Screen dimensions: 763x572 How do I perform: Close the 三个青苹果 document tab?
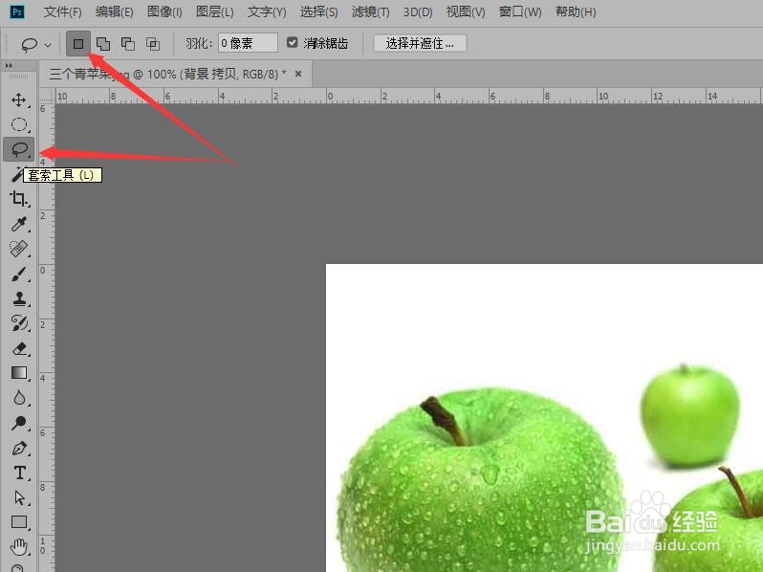click(x=298, y=74)
